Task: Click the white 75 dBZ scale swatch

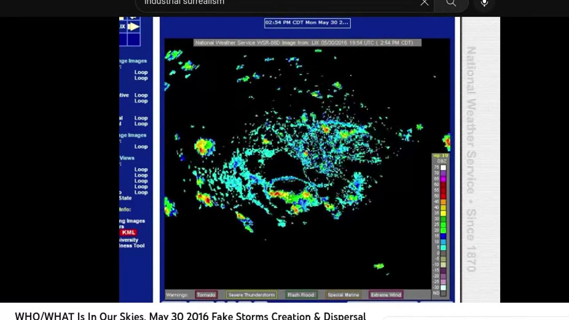Action: click(x=443, y=168)
